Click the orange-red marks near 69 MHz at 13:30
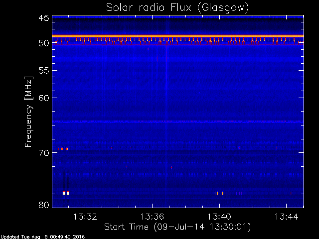This screenshot has width=319, height=239. click(63, 149)
